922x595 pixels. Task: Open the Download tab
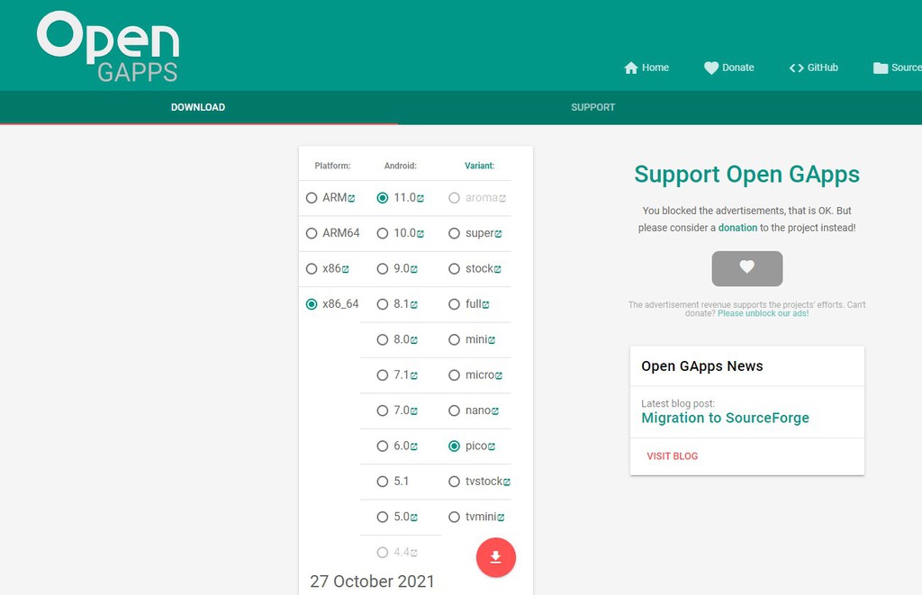[198, 107]
